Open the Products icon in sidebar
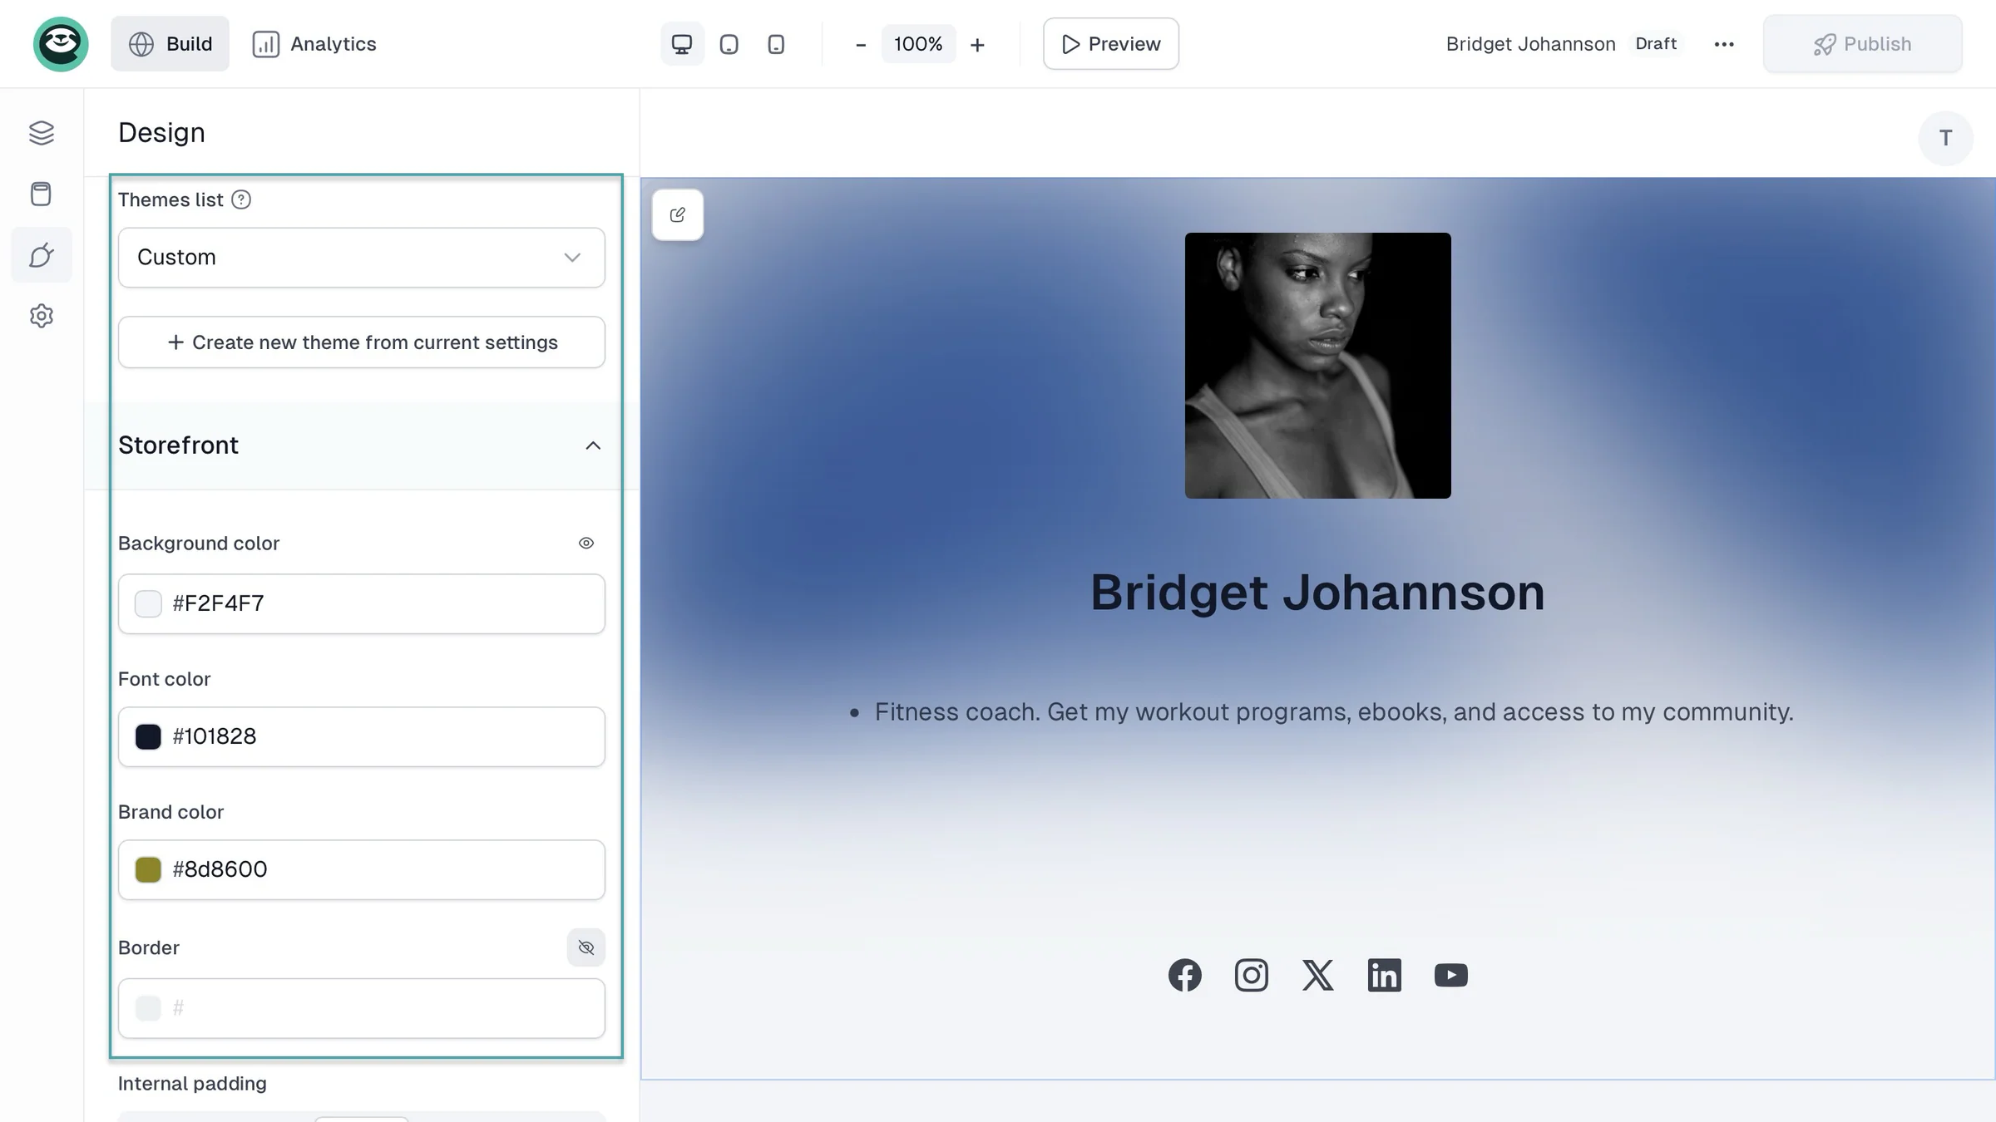Screen dimensions: 1996x1122 (x=42, y=194)
